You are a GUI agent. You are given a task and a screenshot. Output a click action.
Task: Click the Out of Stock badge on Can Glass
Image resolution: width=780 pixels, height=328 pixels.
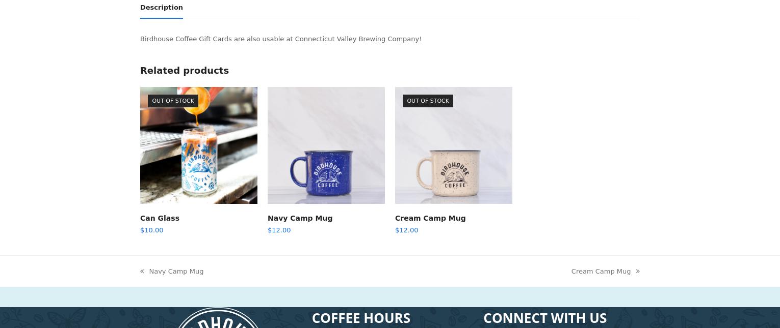point(173,101)
